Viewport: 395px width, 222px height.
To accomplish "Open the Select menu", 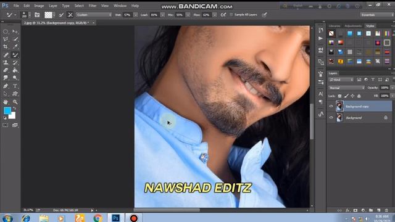I will [x=79, y=6].
